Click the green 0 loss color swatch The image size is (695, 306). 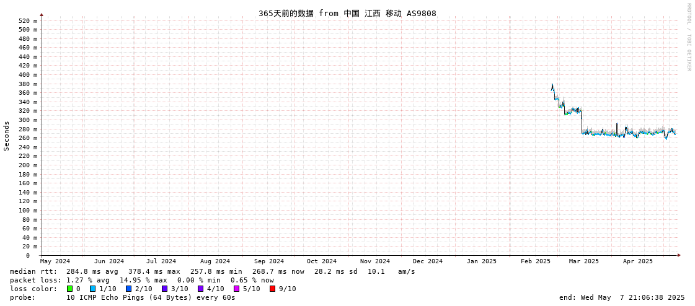pyautogui.click(x=69, y=289)
